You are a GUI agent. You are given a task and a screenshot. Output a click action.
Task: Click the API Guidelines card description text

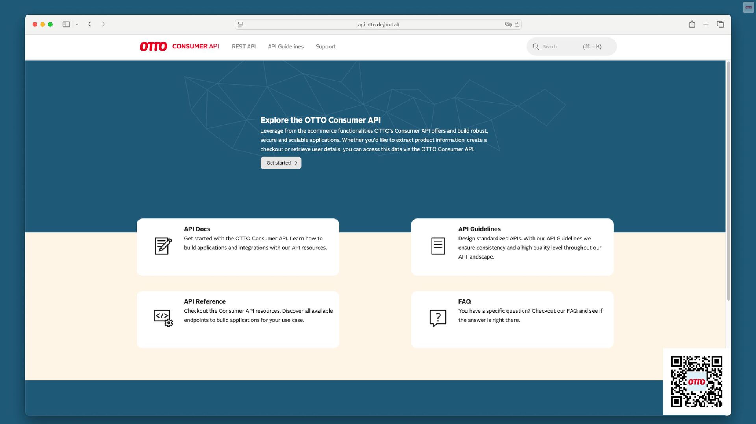pyautogui.click(x=530, y=248)
